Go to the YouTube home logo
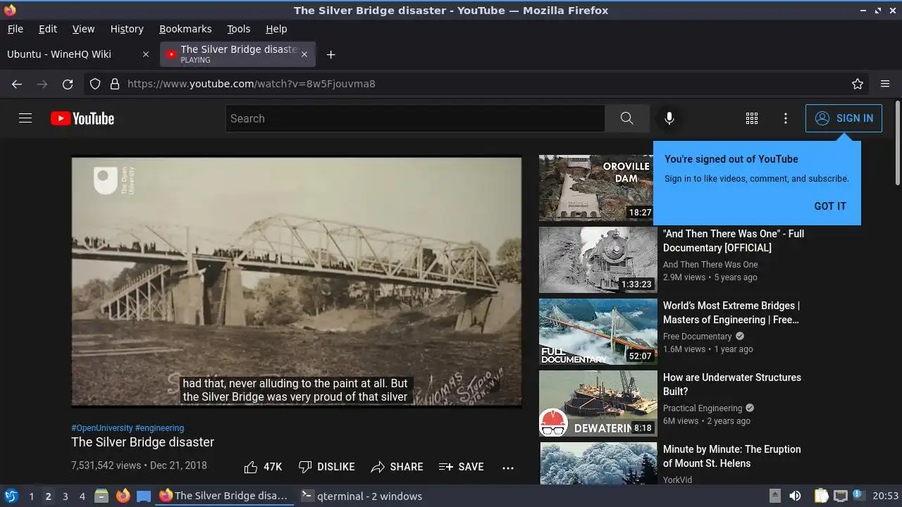902x507 pixels. tap(82, 118)
